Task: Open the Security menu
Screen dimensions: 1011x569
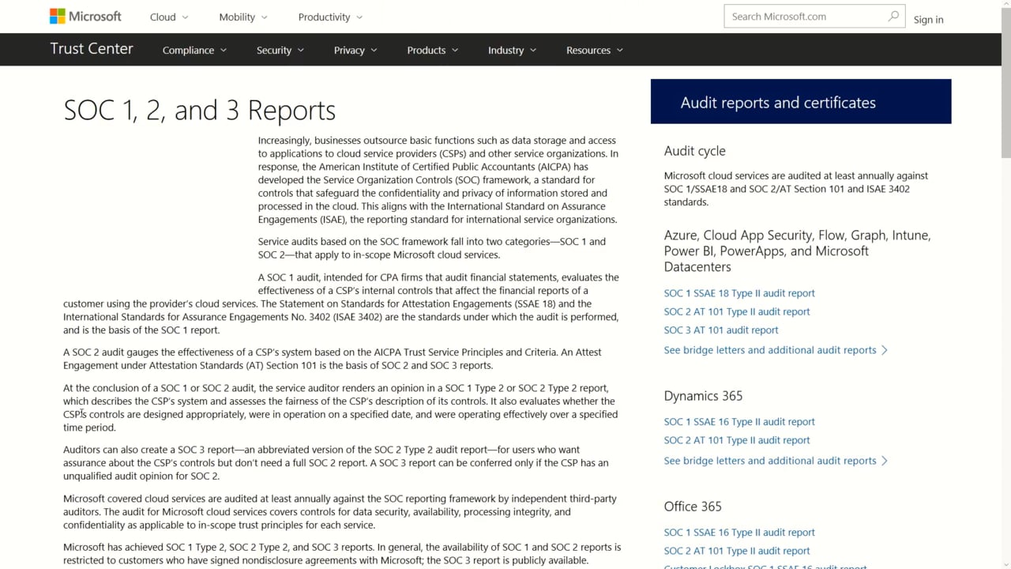Action: click(x=280, y=50)
